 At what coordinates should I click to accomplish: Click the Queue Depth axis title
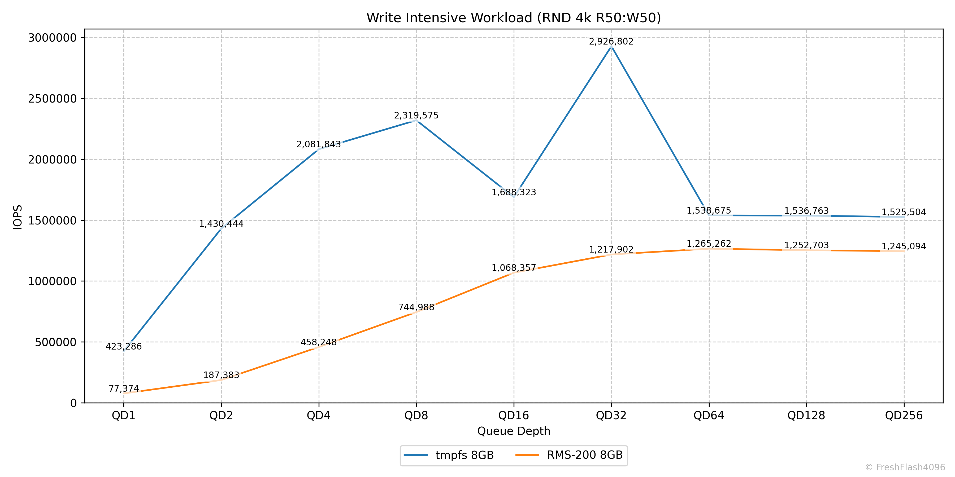point(514,431)
